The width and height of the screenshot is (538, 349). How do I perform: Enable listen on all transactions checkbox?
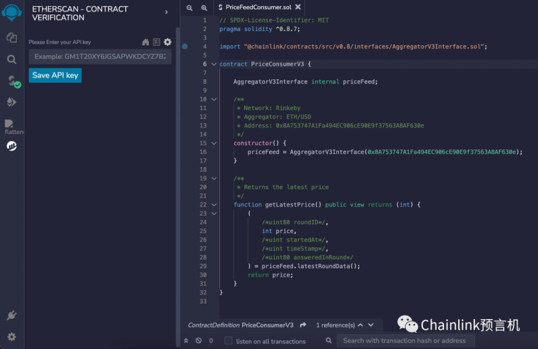click(x=228, y=341)
